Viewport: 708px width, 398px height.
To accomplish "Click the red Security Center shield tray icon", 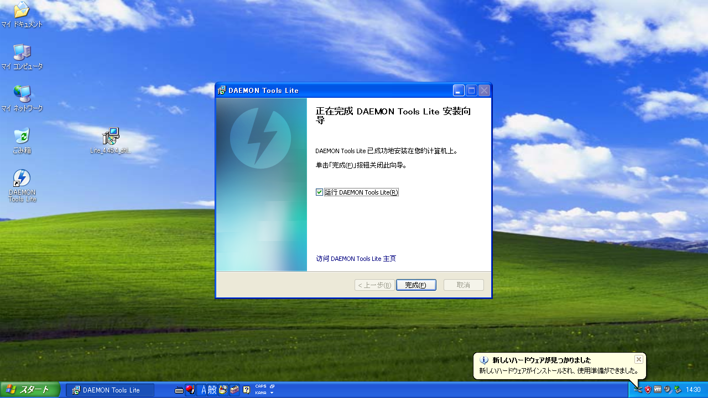I will pos(648,390).
